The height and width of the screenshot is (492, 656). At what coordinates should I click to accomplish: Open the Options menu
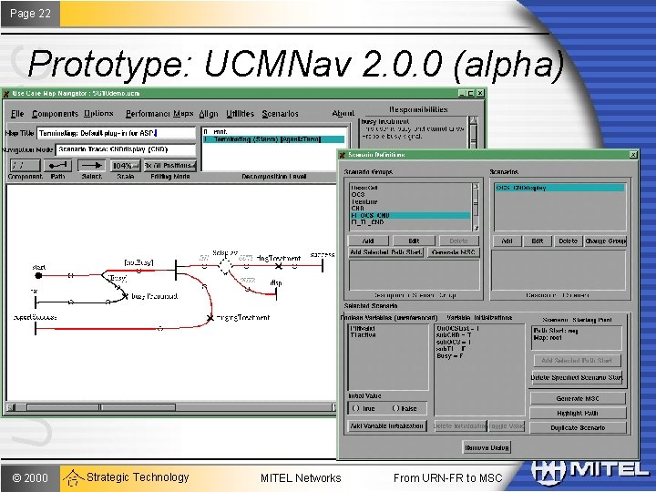click(98, 113)
